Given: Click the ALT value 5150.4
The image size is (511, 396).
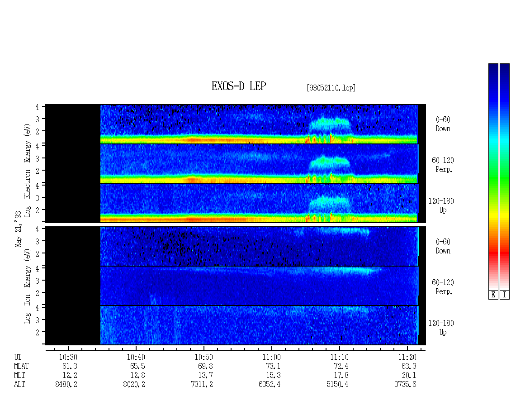Looking at the screenshot, I should 337,384.
